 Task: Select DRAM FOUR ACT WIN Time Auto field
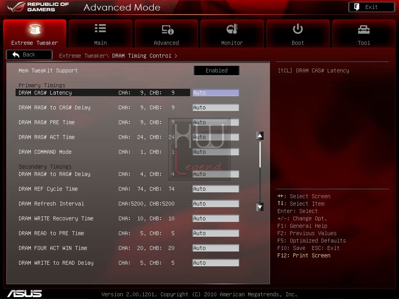pyautogui.click(x=216, y=248)
